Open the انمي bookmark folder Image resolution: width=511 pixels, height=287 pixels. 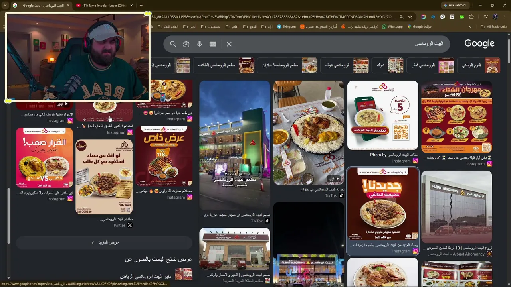[x=190, y=27]
